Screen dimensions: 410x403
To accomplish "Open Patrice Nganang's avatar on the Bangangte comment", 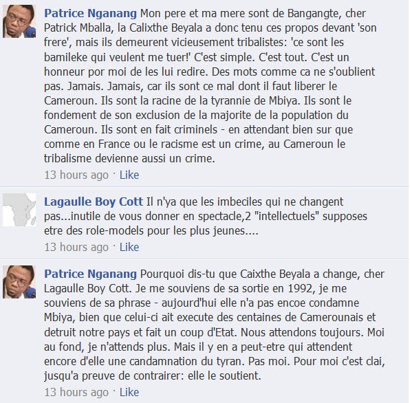I will point(19,21).
